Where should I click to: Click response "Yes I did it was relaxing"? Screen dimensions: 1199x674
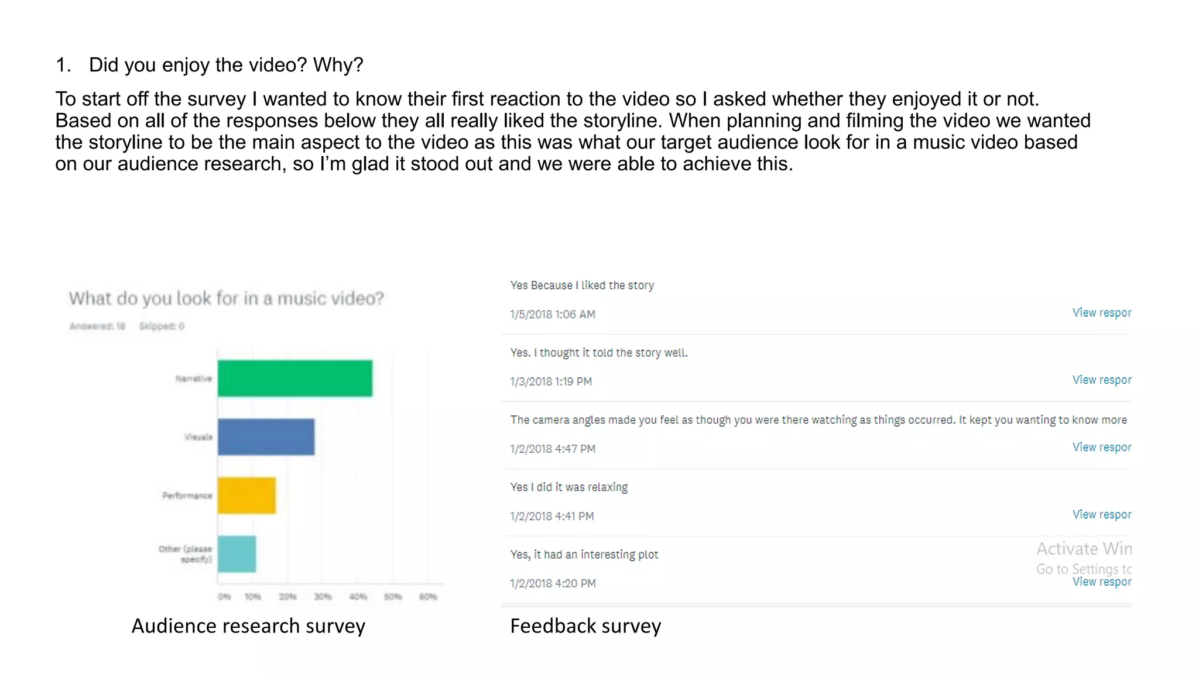[568, 487]
